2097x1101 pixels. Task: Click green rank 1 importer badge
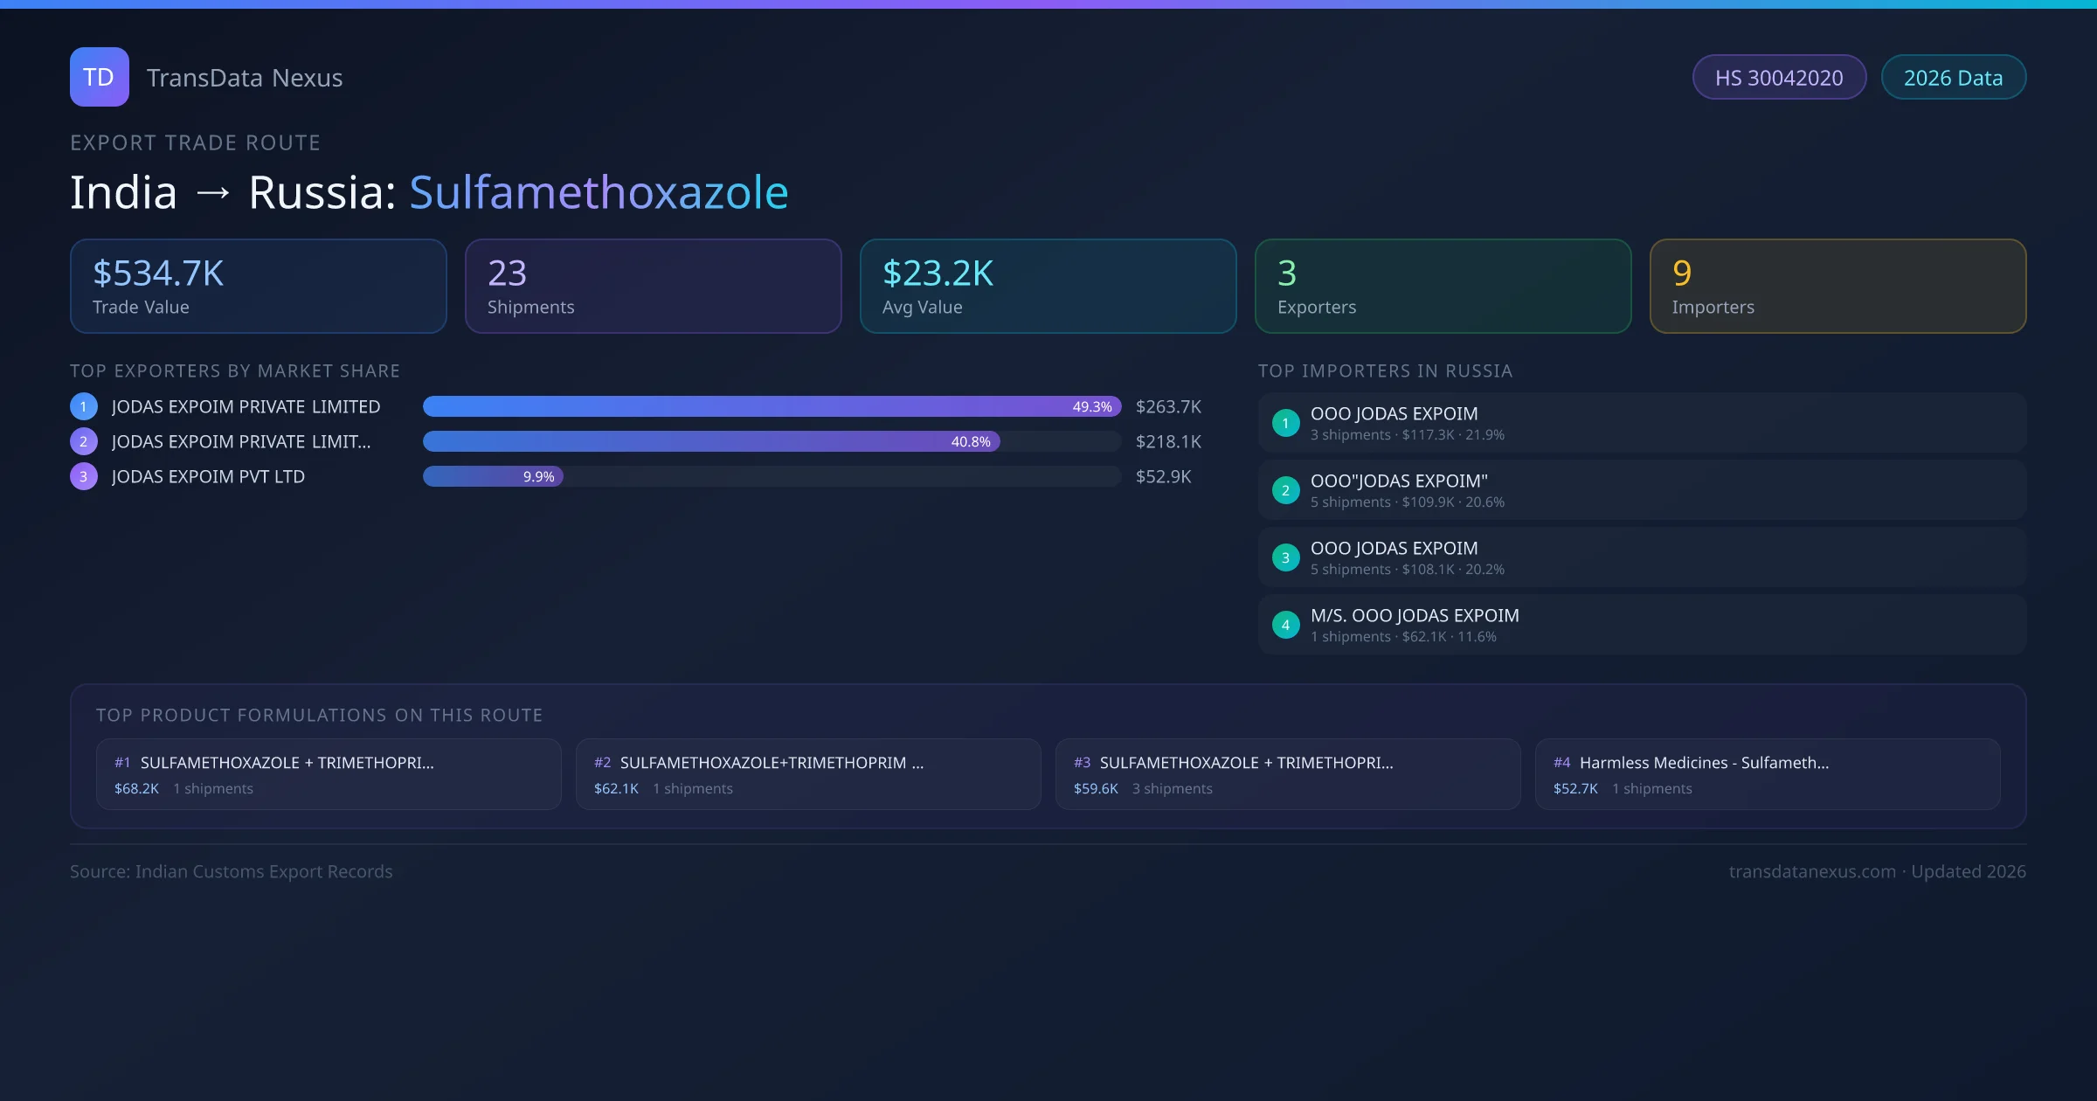click(1285, 423)
